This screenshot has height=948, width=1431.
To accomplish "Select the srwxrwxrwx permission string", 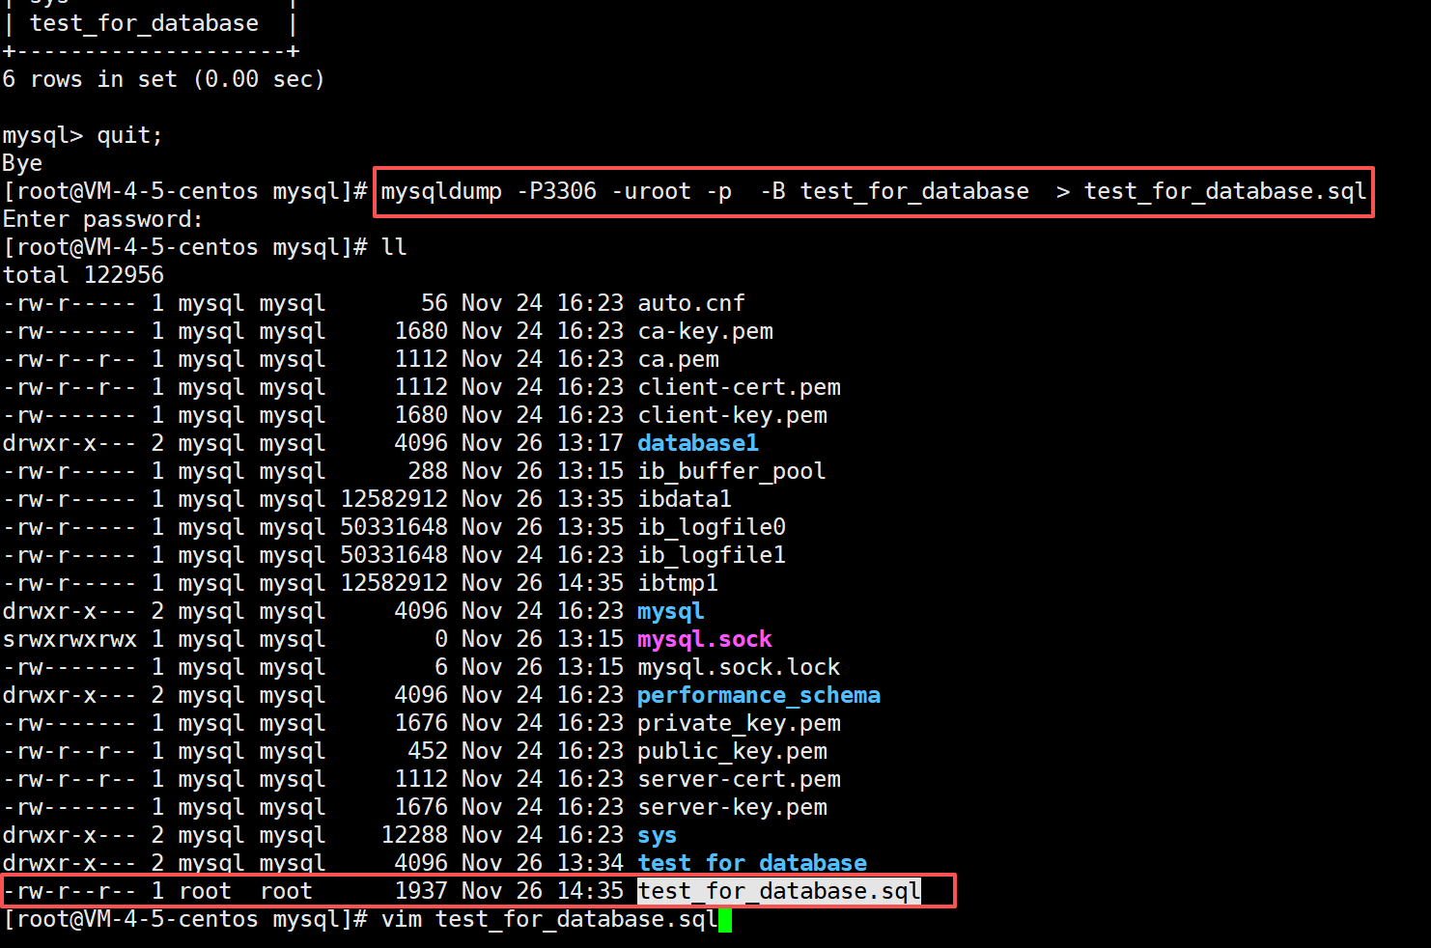I will (x=70, y=639).
